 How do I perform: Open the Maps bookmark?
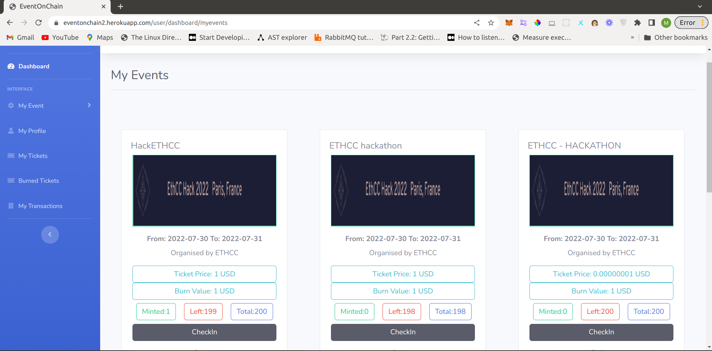tap(100, 38)
